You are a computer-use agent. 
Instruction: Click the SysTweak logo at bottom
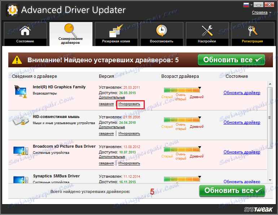pyautogui.click(x=258, y=209)
